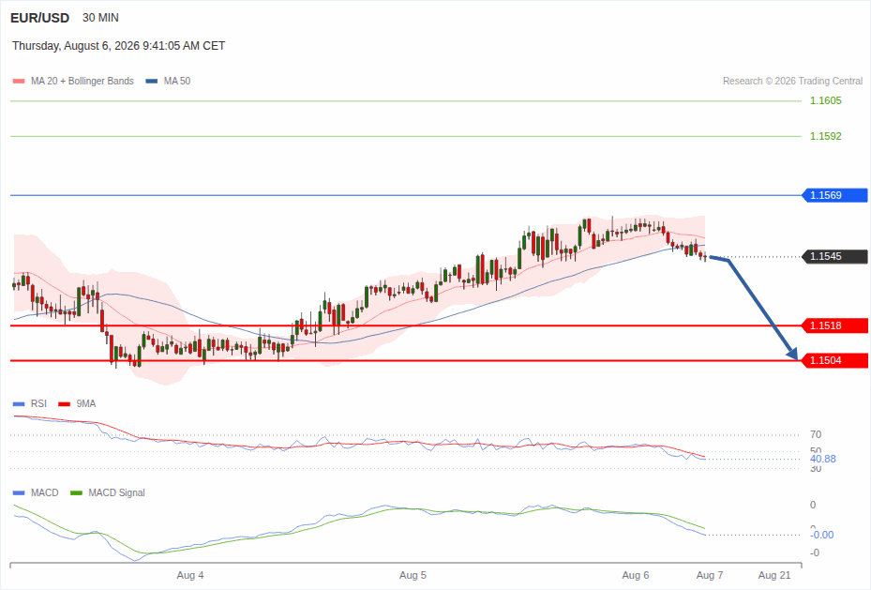
Task: Click the MA 50 legend label
Action: pyautogui.click(x=177, y=81)
